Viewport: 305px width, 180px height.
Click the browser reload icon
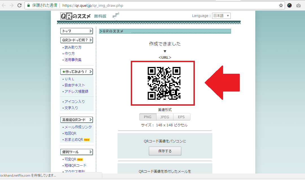(x=19, y=5)
